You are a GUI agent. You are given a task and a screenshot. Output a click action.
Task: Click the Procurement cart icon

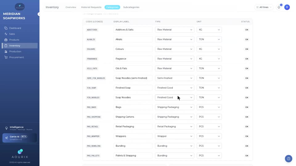pos(6,57)
